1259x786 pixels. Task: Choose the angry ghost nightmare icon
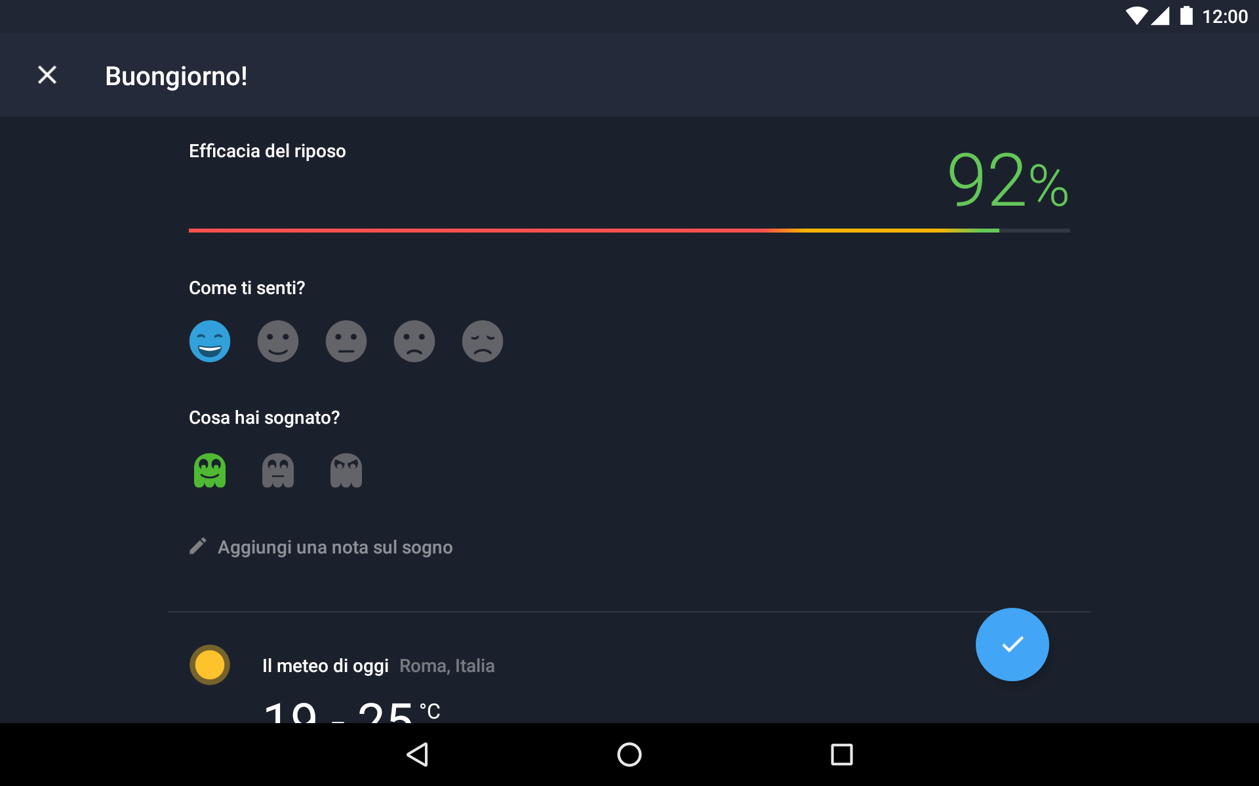point(346,470)
